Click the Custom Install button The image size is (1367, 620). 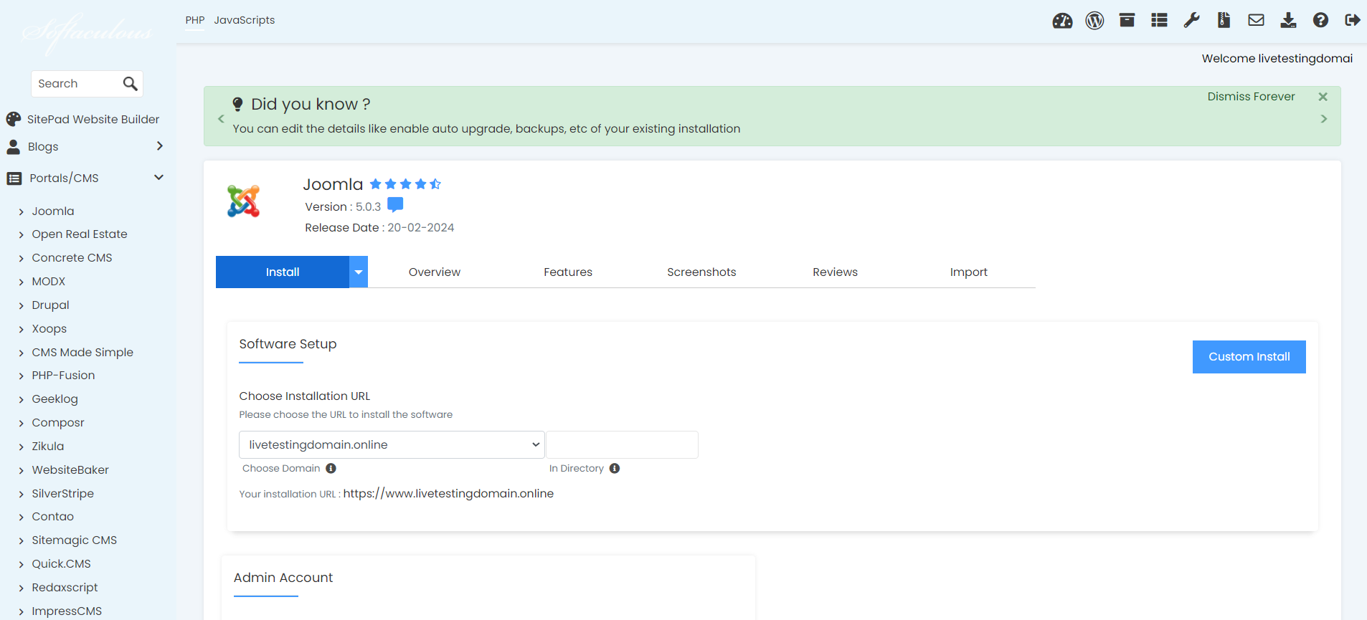tap(1249, 357)
